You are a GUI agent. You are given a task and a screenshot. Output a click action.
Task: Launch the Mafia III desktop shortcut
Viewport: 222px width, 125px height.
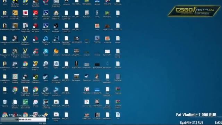coord(25,14)
